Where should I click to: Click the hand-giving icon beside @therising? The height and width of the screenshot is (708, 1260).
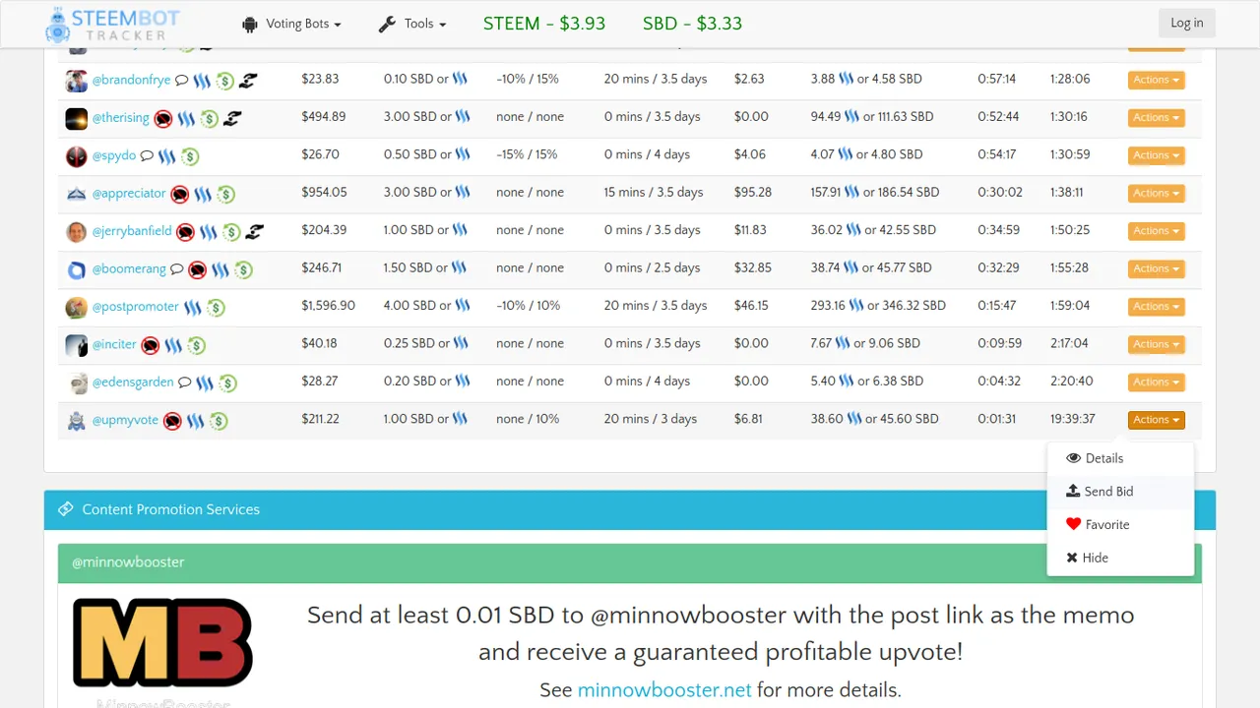[232, 119]
